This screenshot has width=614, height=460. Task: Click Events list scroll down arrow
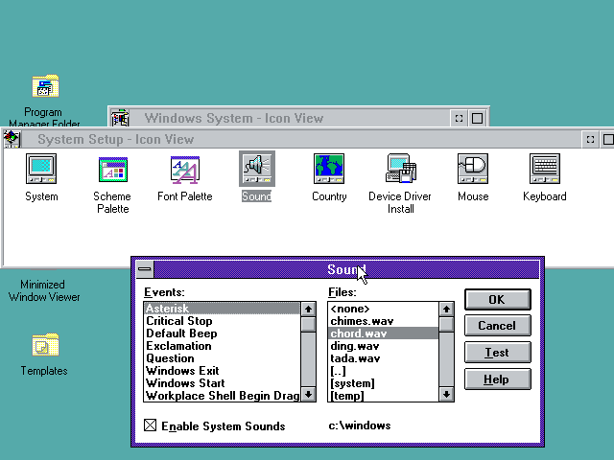pos(309,394)
